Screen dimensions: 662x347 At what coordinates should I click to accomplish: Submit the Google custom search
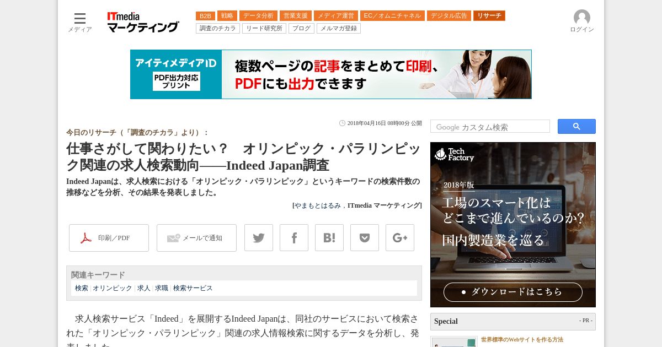click(x=576, y=127)
